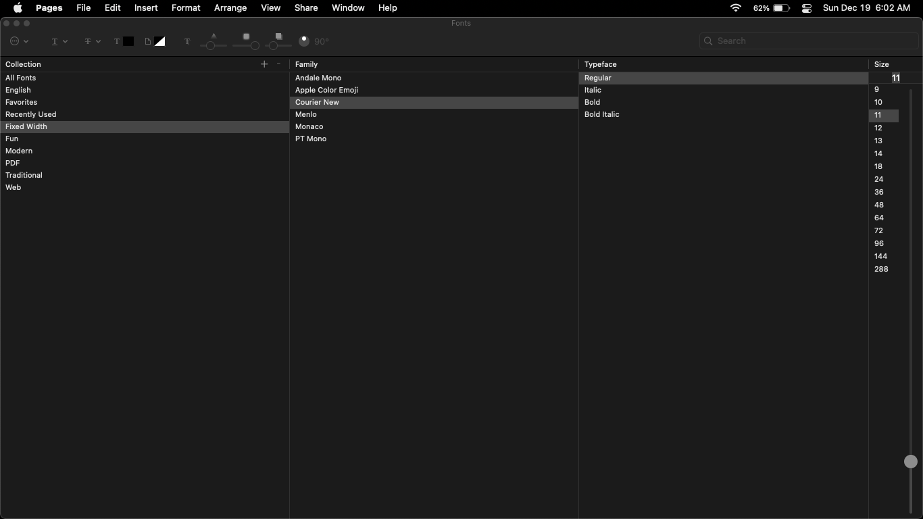923x519 pixels.
Task: Set font size to 144 in list
Action: tap(884, 257)
